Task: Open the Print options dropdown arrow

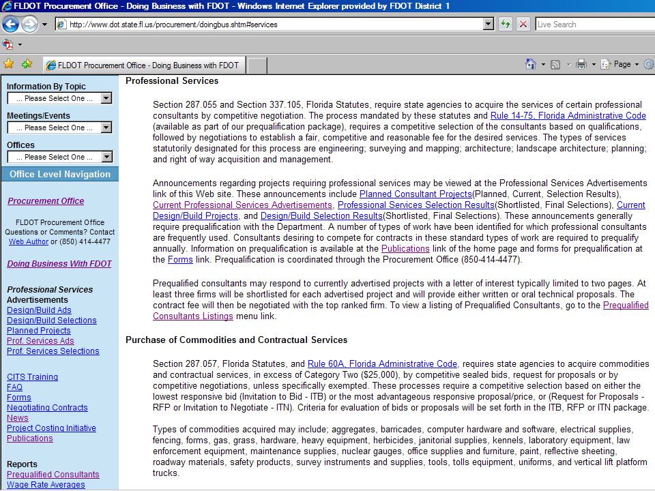Action: point(594,65)
